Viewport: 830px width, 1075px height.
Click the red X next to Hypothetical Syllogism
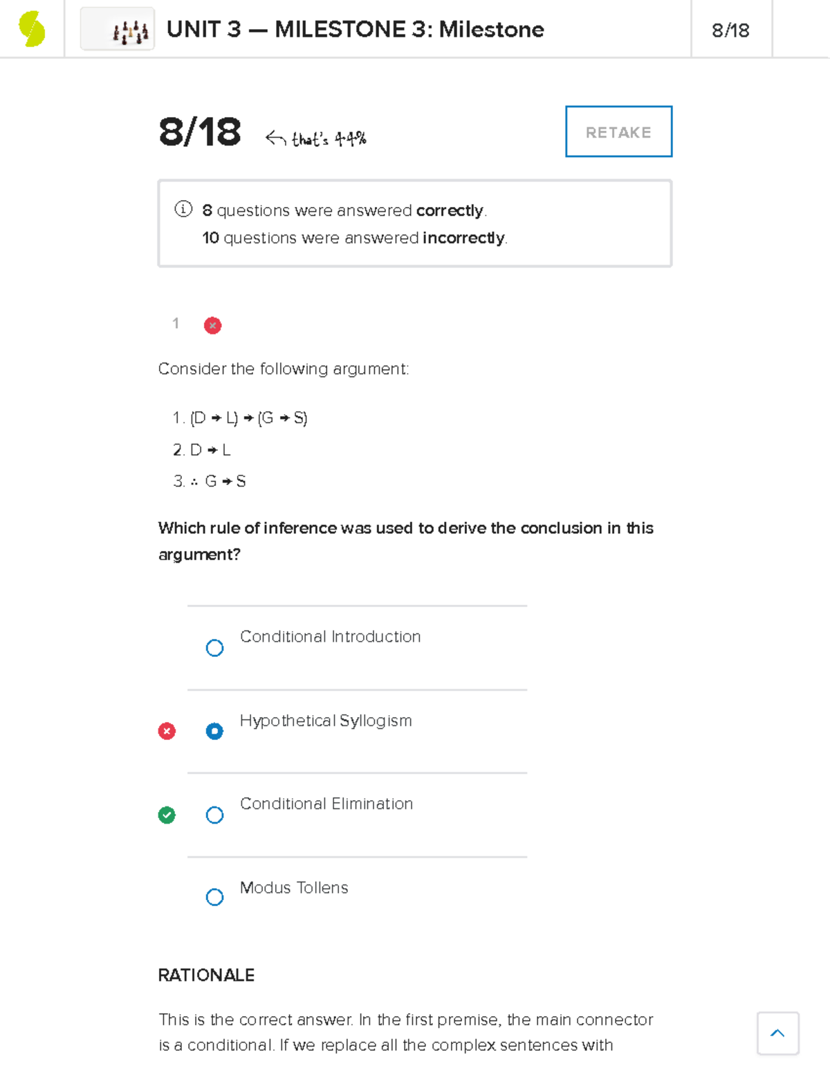[166, 731]
